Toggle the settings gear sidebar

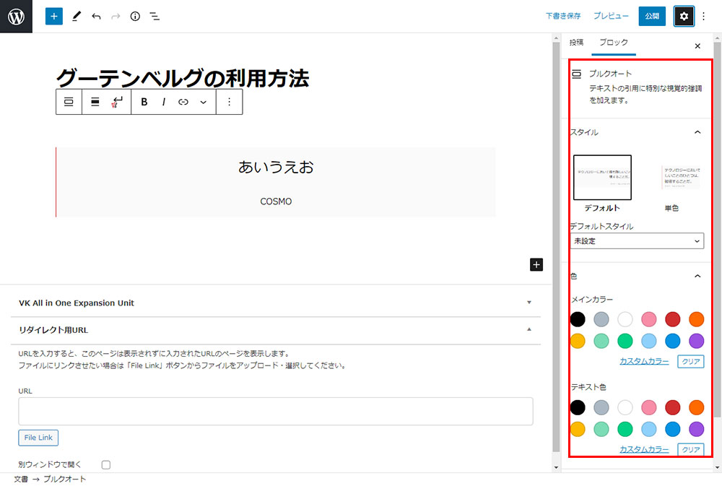(x=684, y=16)
